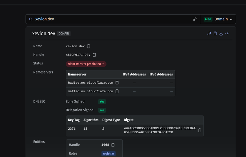
Task: Click the registrar role badge
Action: [108, 153]
